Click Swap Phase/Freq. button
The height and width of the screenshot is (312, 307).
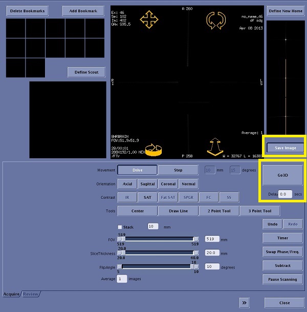(283, 252)
